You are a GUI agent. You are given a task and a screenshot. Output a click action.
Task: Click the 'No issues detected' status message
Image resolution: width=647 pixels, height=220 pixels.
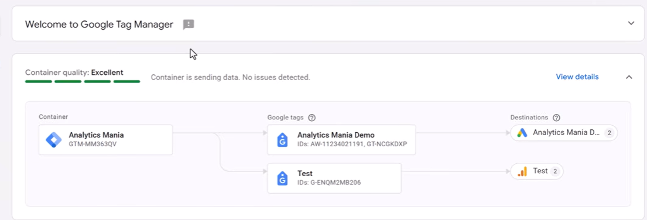(230, 77)
